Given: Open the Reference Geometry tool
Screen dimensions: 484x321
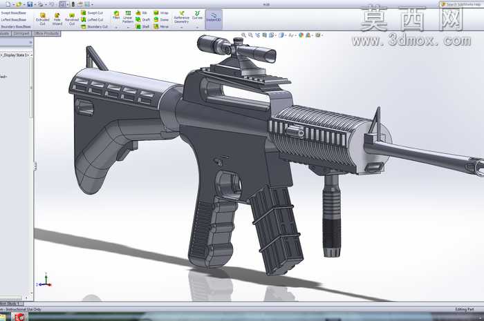Looking at the screenshot, I should pos(181,17).
